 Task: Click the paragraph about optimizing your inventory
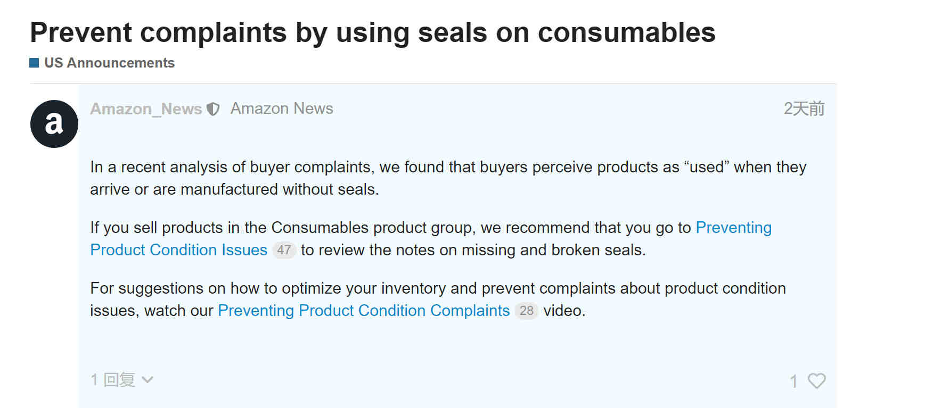tap(438, 299)
